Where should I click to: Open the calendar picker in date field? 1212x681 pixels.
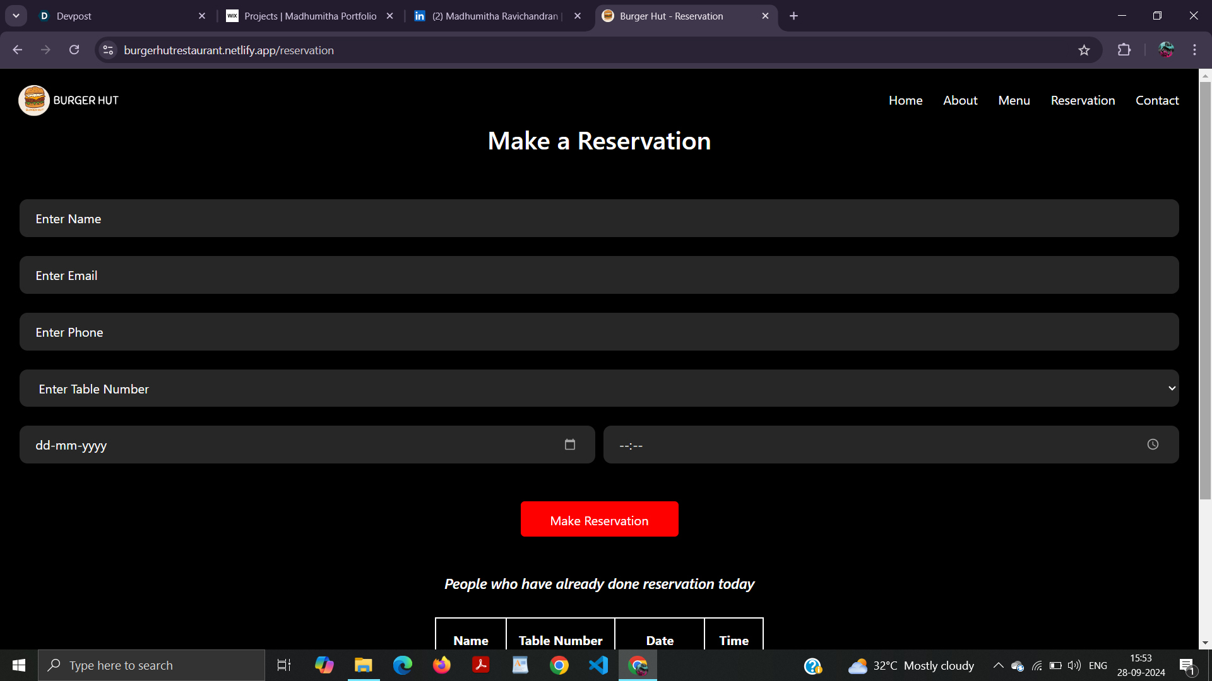(x=569, y=445)
